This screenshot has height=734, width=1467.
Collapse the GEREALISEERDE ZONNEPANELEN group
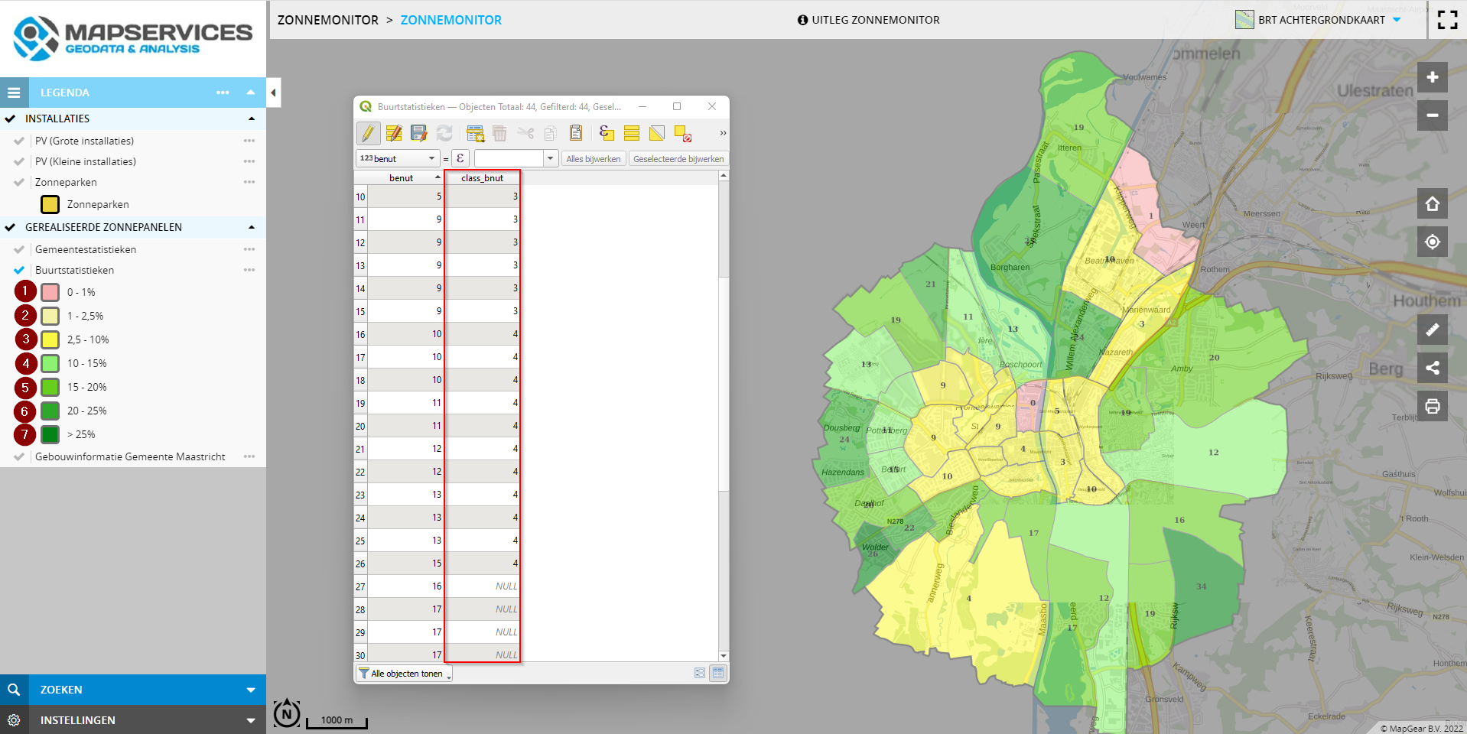(x=252, y=227)
